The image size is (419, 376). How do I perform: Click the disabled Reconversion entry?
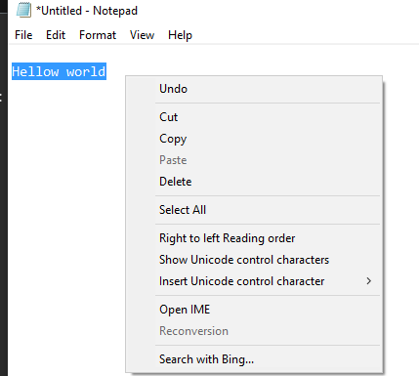coord(254,331)
